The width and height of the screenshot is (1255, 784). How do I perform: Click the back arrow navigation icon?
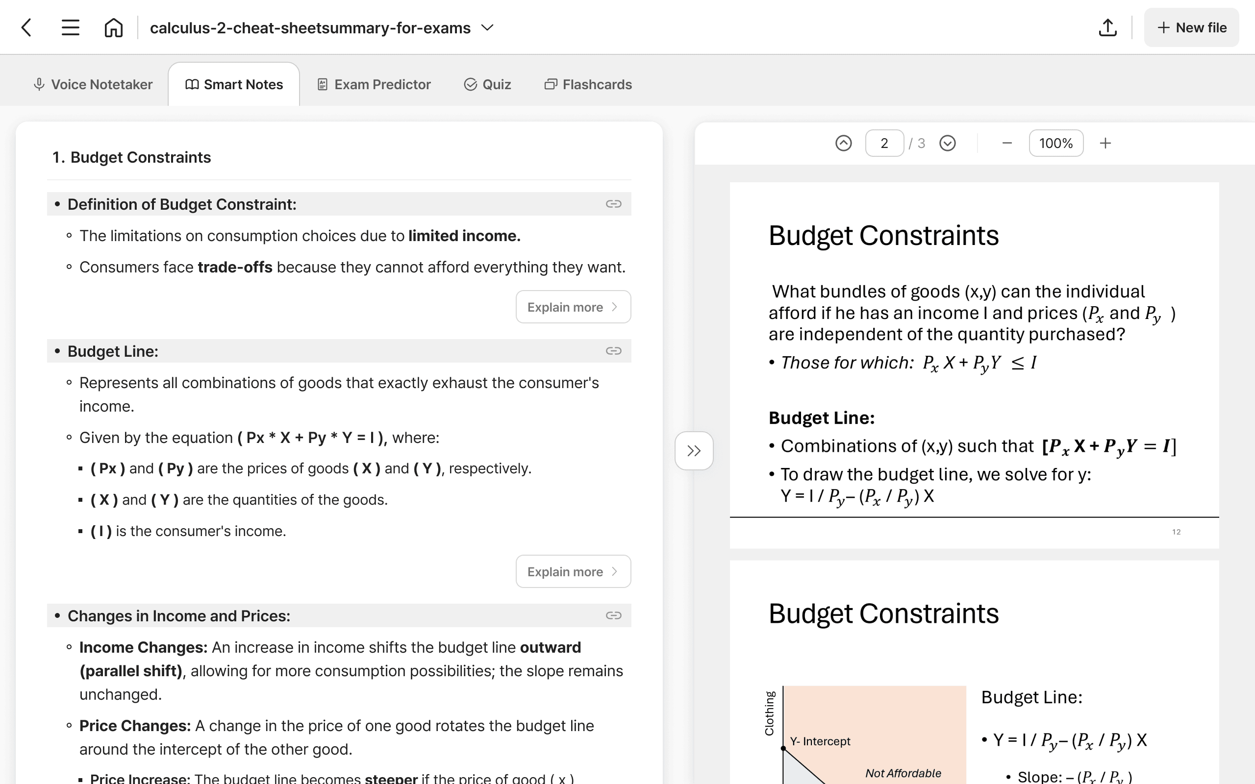(26, 27)
